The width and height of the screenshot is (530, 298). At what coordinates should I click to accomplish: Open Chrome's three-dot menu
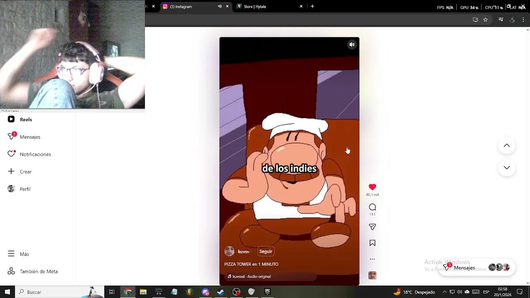click(523, 19)
